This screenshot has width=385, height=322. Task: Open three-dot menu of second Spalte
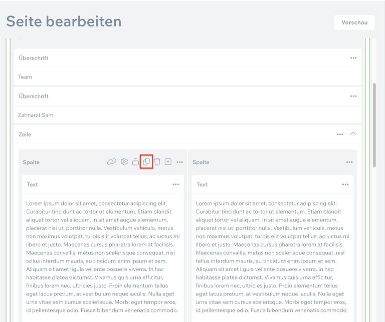[349, 162]
